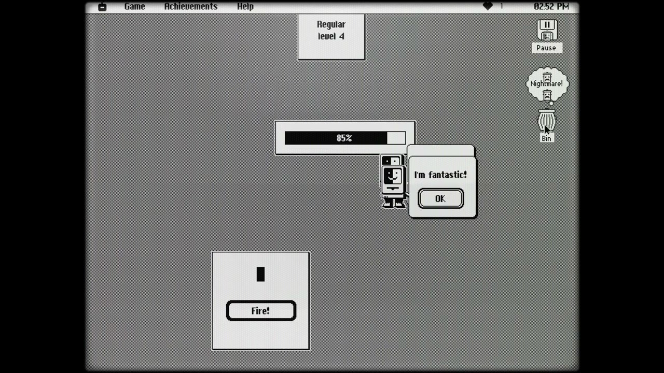This screenshot has width=664, height=373.
Task: Click the heart lives icon in menu bar
Action: pos(488,6)
